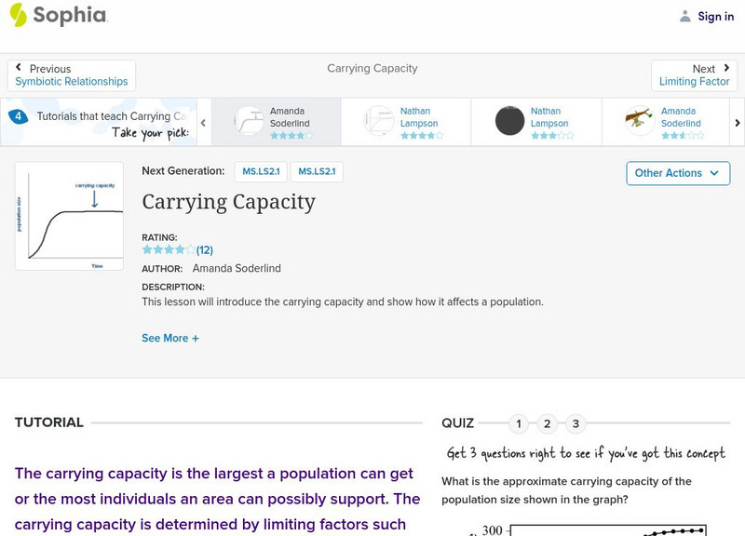Go to quiz question 1

(x=519, y=424)
